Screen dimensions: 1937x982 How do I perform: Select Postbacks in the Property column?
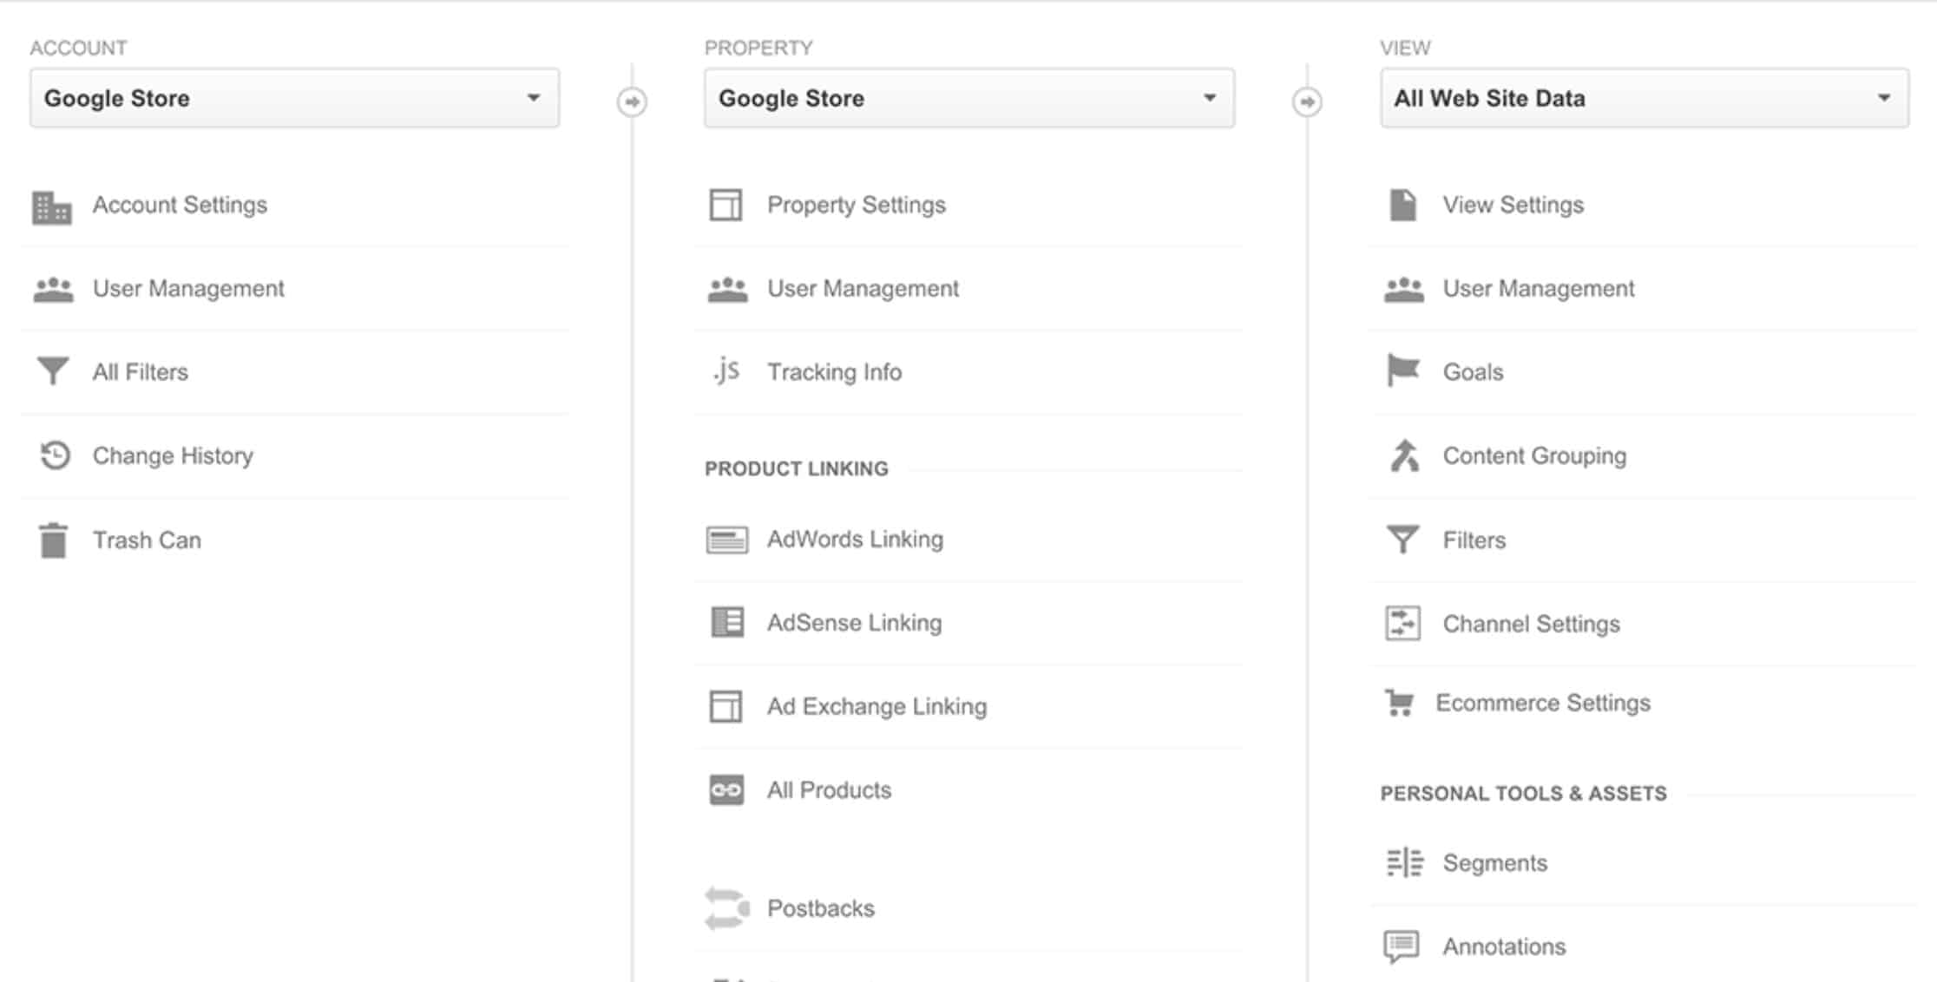(820, 908)
